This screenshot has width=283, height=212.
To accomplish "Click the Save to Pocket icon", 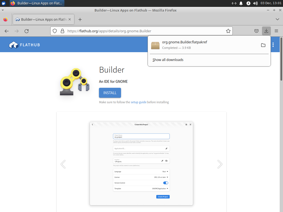I will [256, 31].
